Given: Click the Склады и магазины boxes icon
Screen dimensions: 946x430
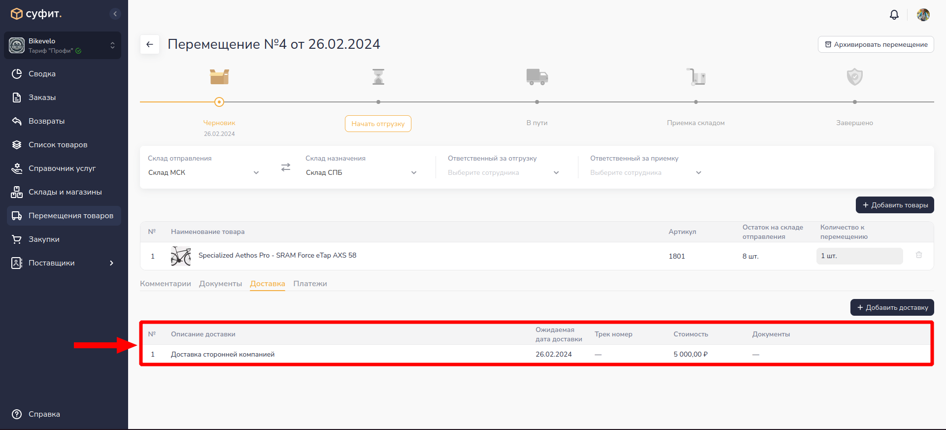Looking at the screenshot, I should pyautogui.click(x=17, y=192).
